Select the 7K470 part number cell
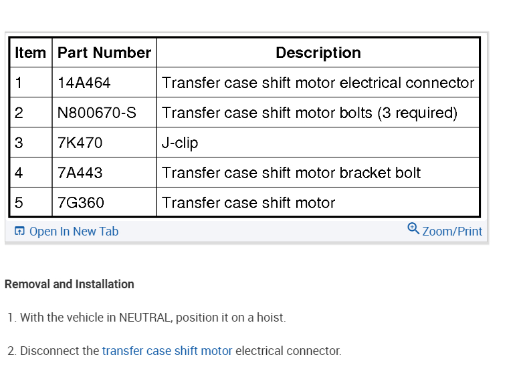Viewport: 527px width, 375px height. tap(80, 143)
